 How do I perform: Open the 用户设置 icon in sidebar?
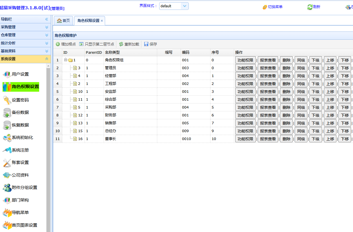[7, 75]
